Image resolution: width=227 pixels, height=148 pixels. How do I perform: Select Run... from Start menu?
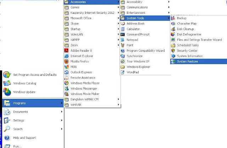[33, 146]
